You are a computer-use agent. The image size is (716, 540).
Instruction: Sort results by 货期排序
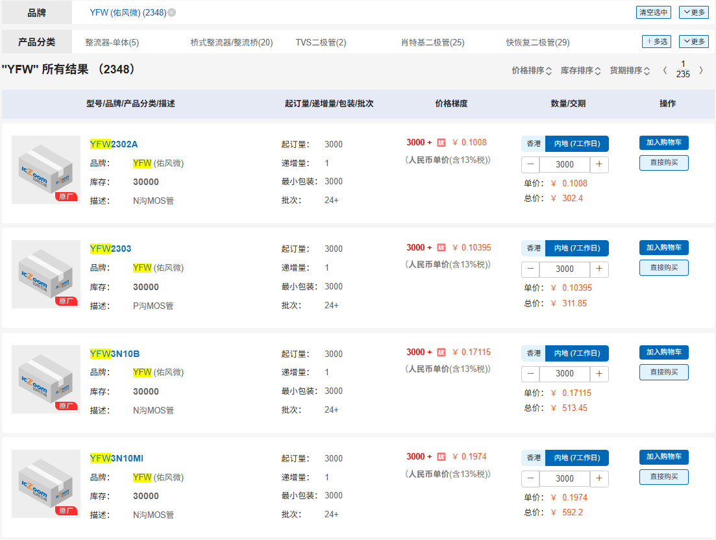click(630, 70)
